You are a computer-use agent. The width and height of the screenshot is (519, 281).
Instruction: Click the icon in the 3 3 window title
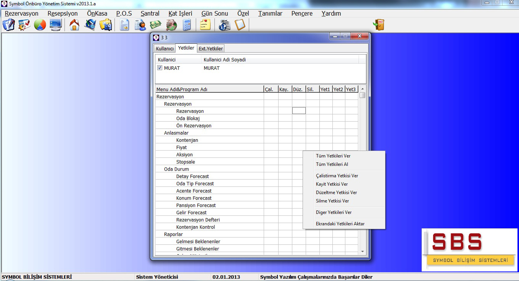156,37
